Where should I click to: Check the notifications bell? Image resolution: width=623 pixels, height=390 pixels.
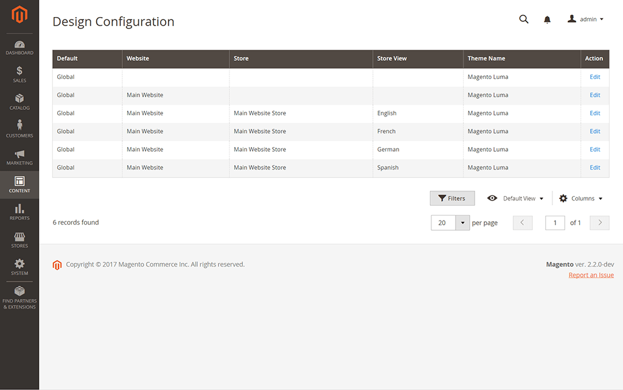(547, 19)
